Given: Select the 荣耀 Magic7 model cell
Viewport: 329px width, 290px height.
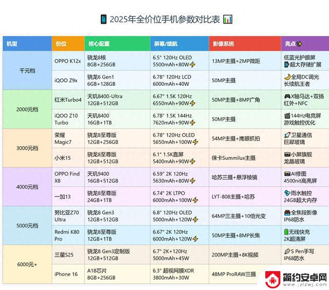Looking at the screenshot, I should [68, 138].
